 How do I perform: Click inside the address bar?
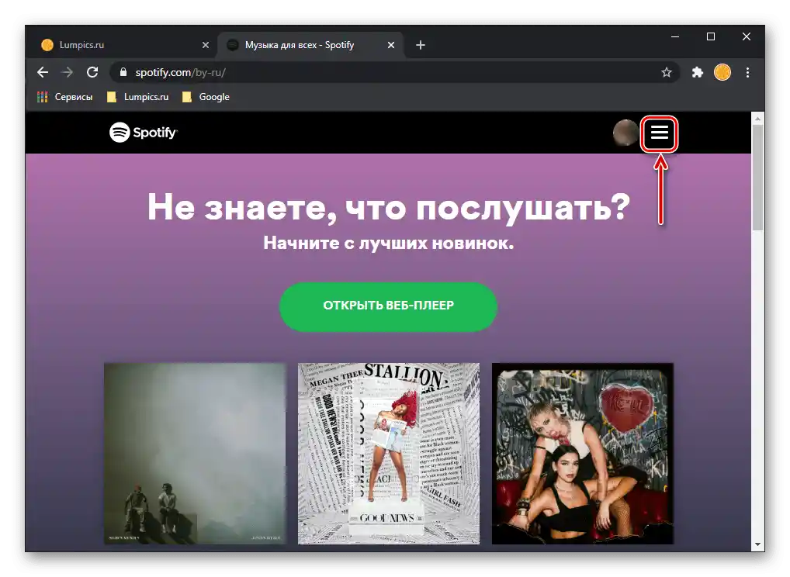tap(310, 72)
